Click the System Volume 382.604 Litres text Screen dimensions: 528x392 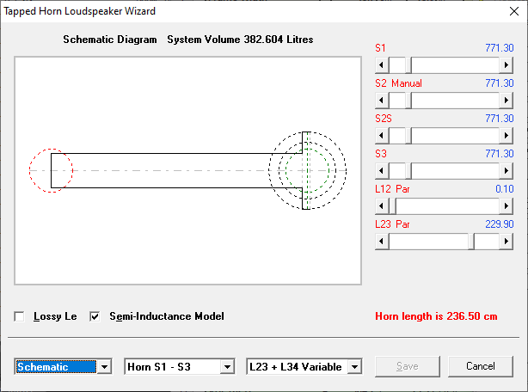click(240, 40)
